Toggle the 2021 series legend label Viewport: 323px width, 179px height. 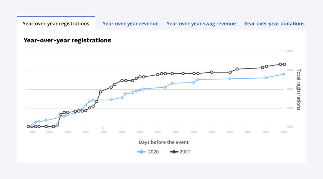185,152
